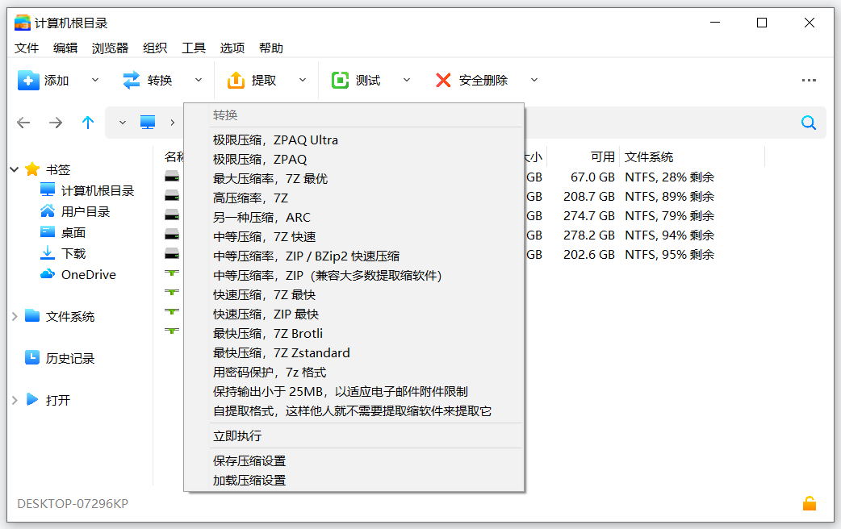The image size is (841, 529).
Task: Click the 测试 (Test) green icon
Action: tap(340, 81)
